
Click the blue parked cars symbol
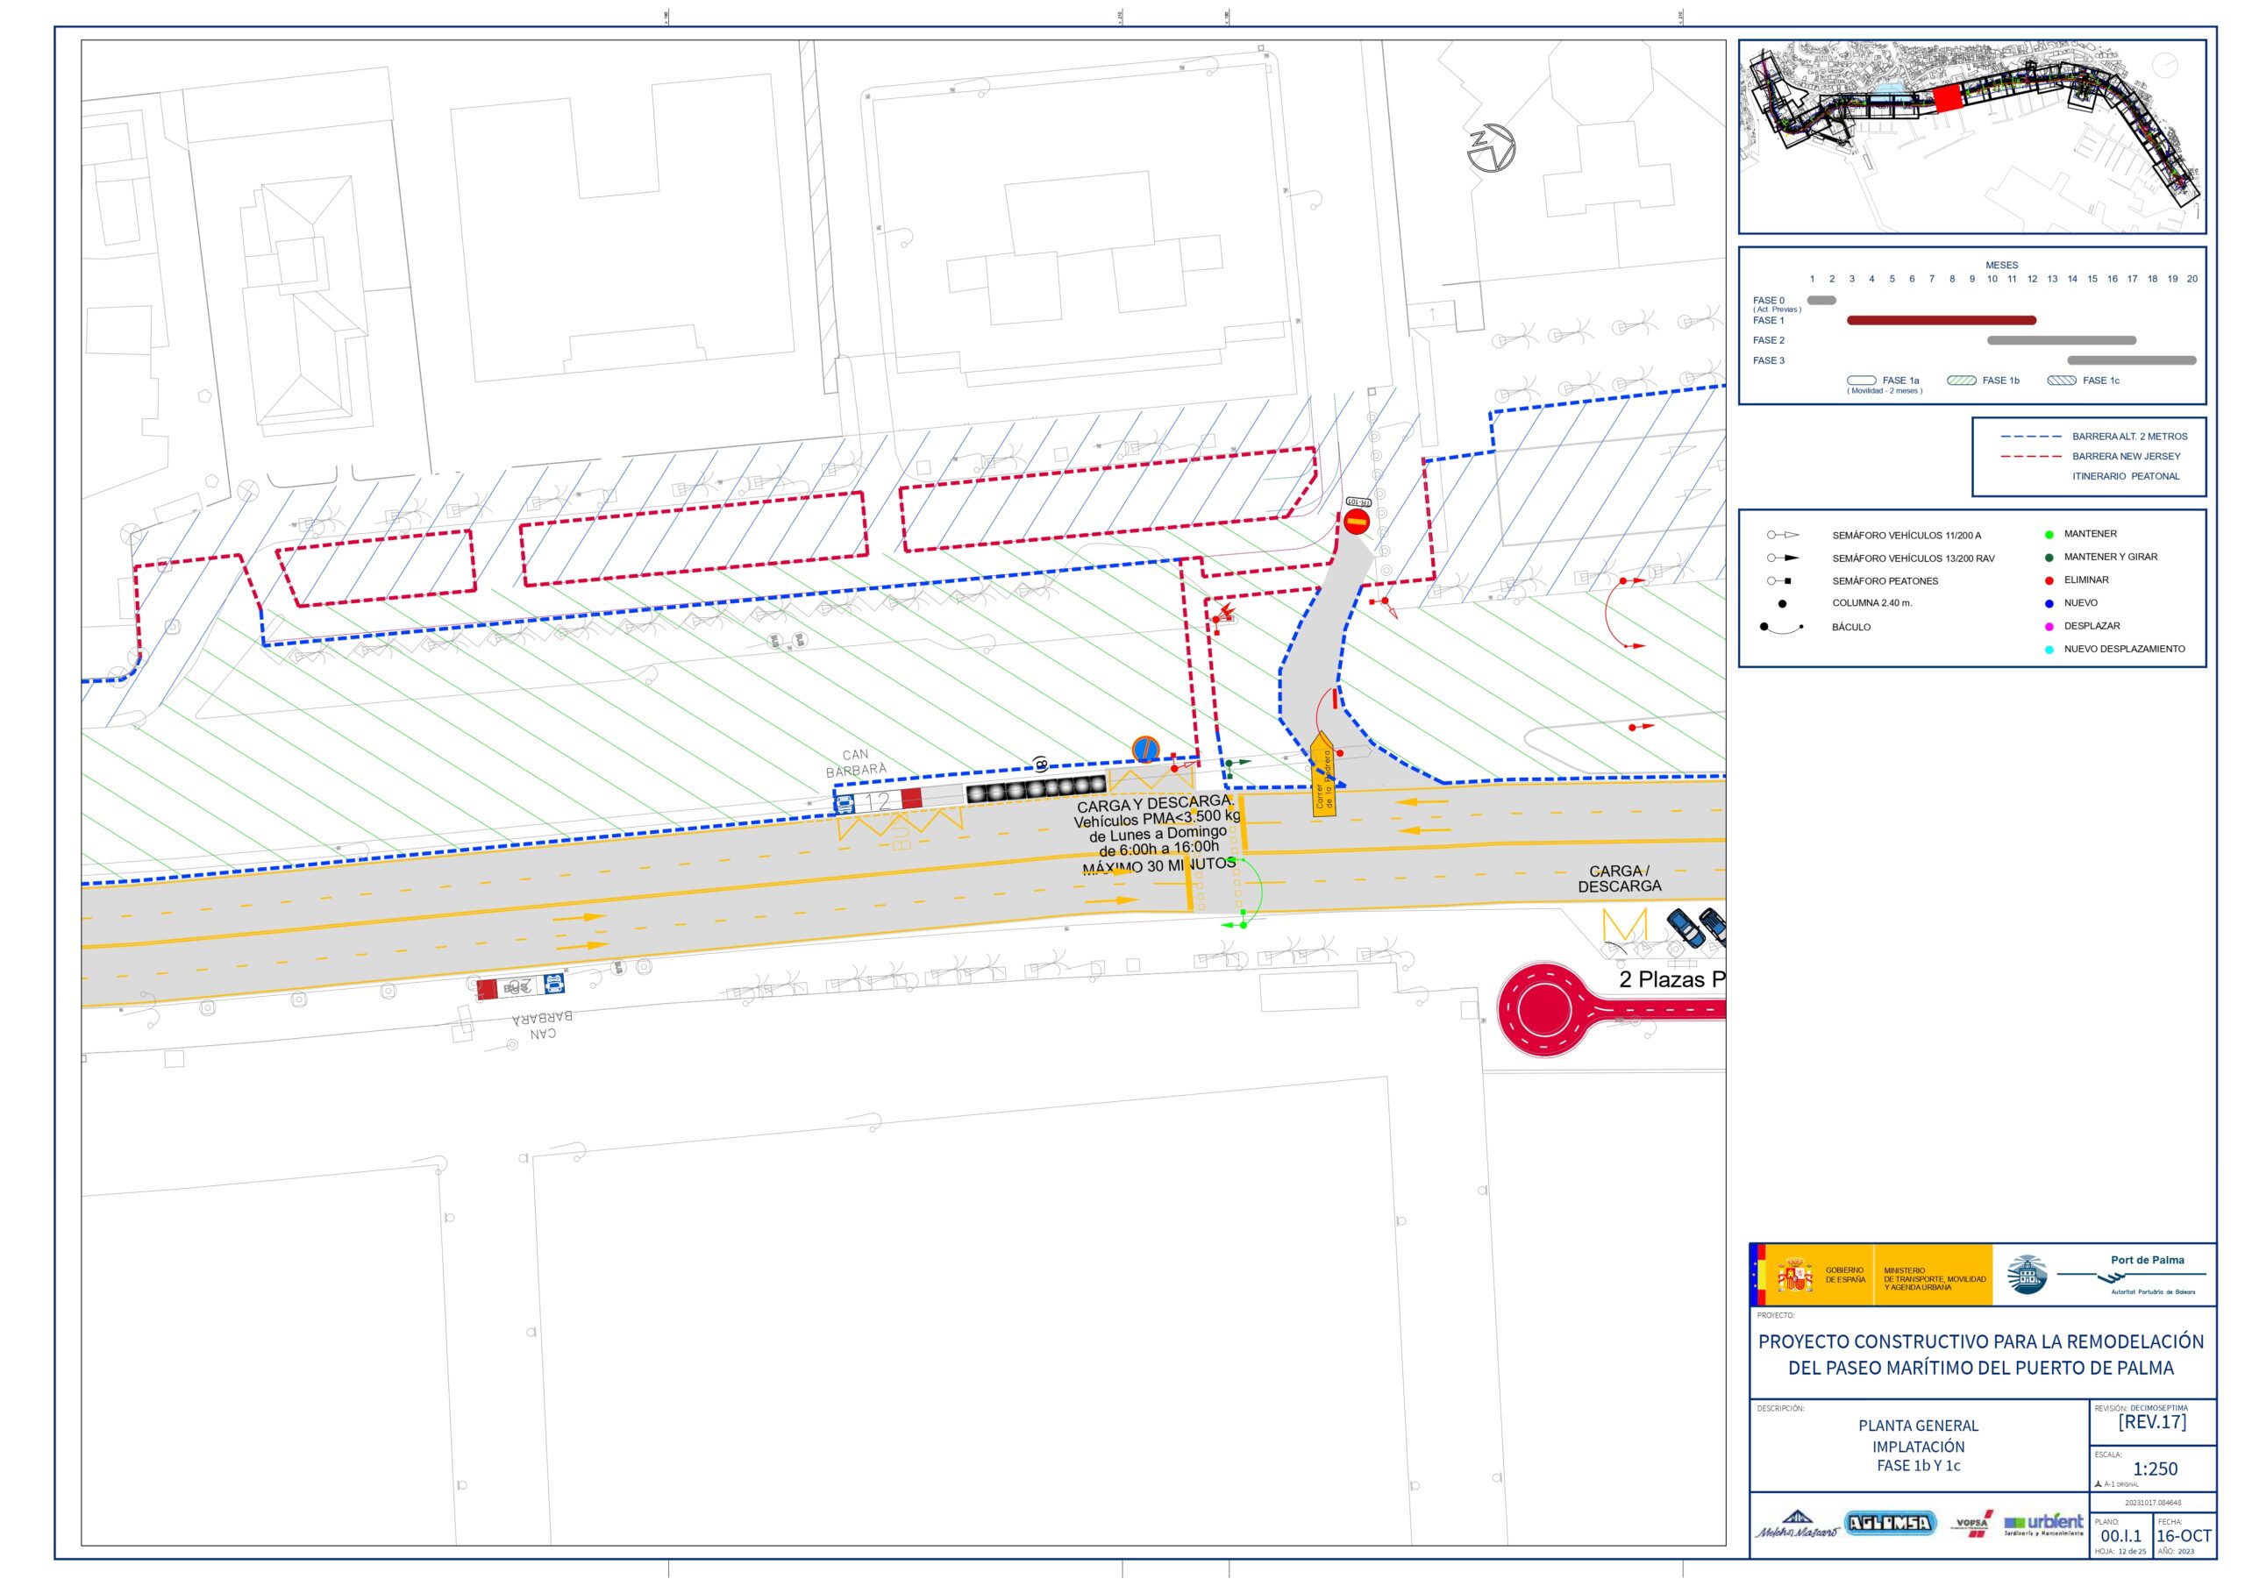coord(1696,927)
